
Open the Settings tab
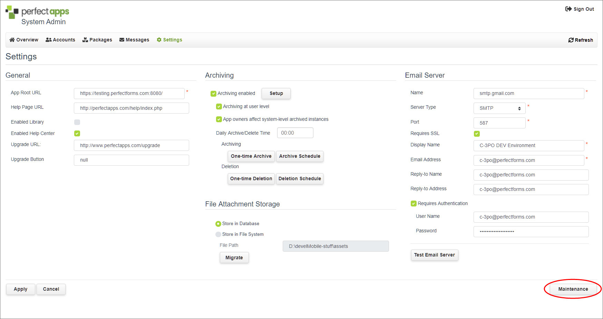[169, 40]
